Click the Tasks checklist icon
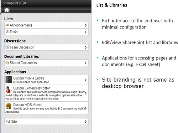 [x=7, y=32]
